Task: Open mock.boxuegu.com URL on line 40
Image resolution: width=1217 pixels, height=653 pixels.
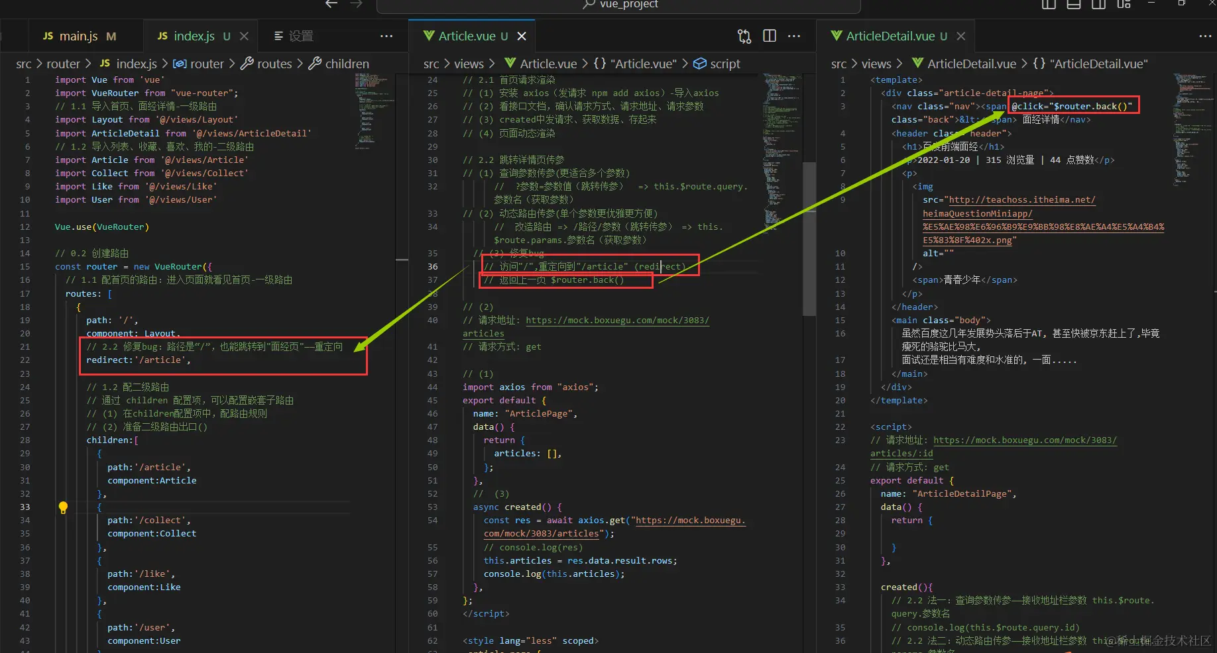Action: coord(617,321)
